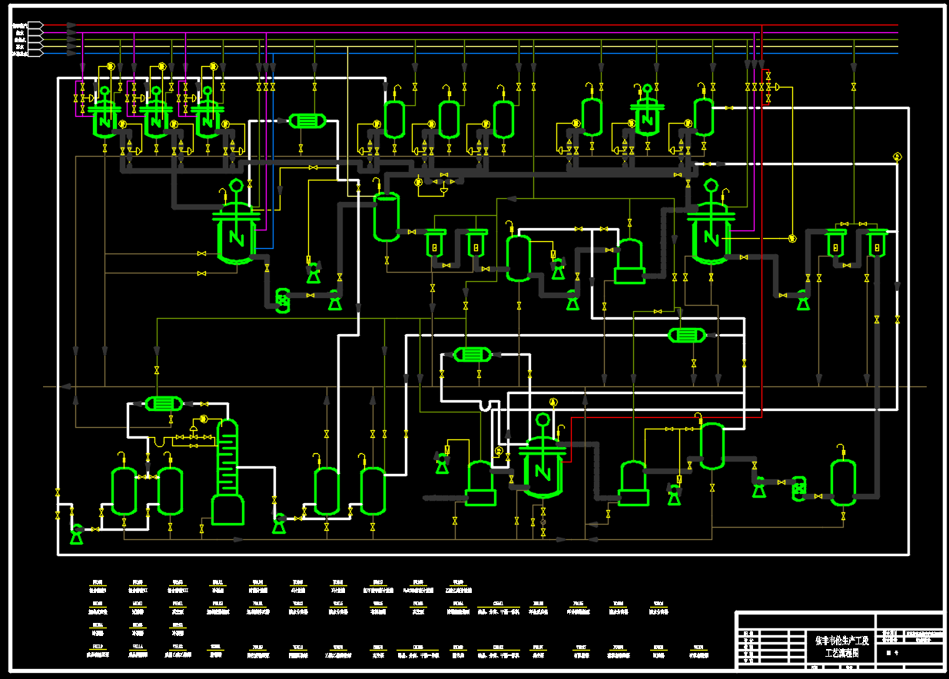Pick the magenta utility header line
The image size is (949, 679).
coord(461,33)
